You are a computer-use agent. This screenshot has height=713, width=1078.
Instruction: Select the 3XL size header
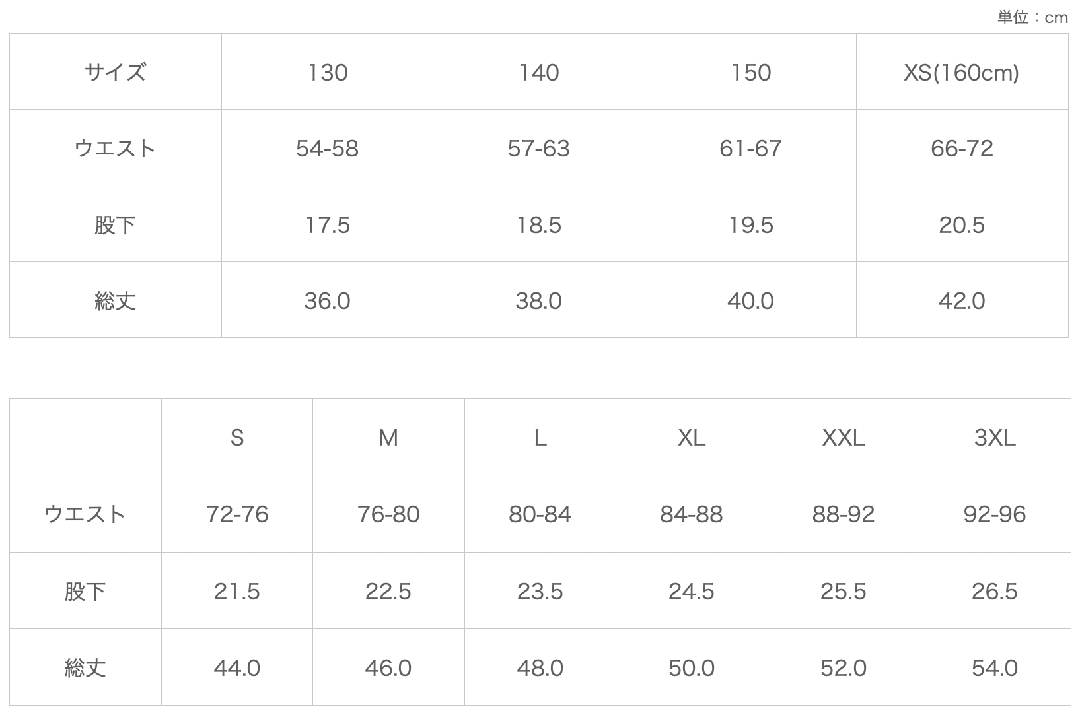coord(994,437)
